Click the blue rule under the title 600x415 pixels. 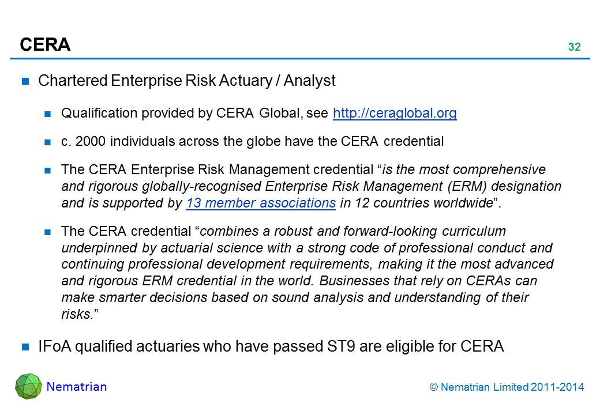click(300, 58)
